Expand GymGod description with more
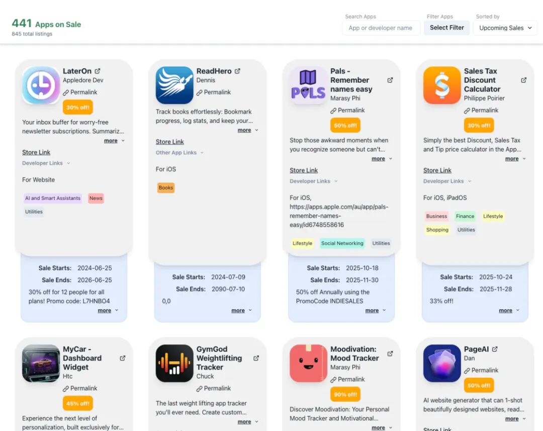This screenshot has width=543, height=431. 248,422
